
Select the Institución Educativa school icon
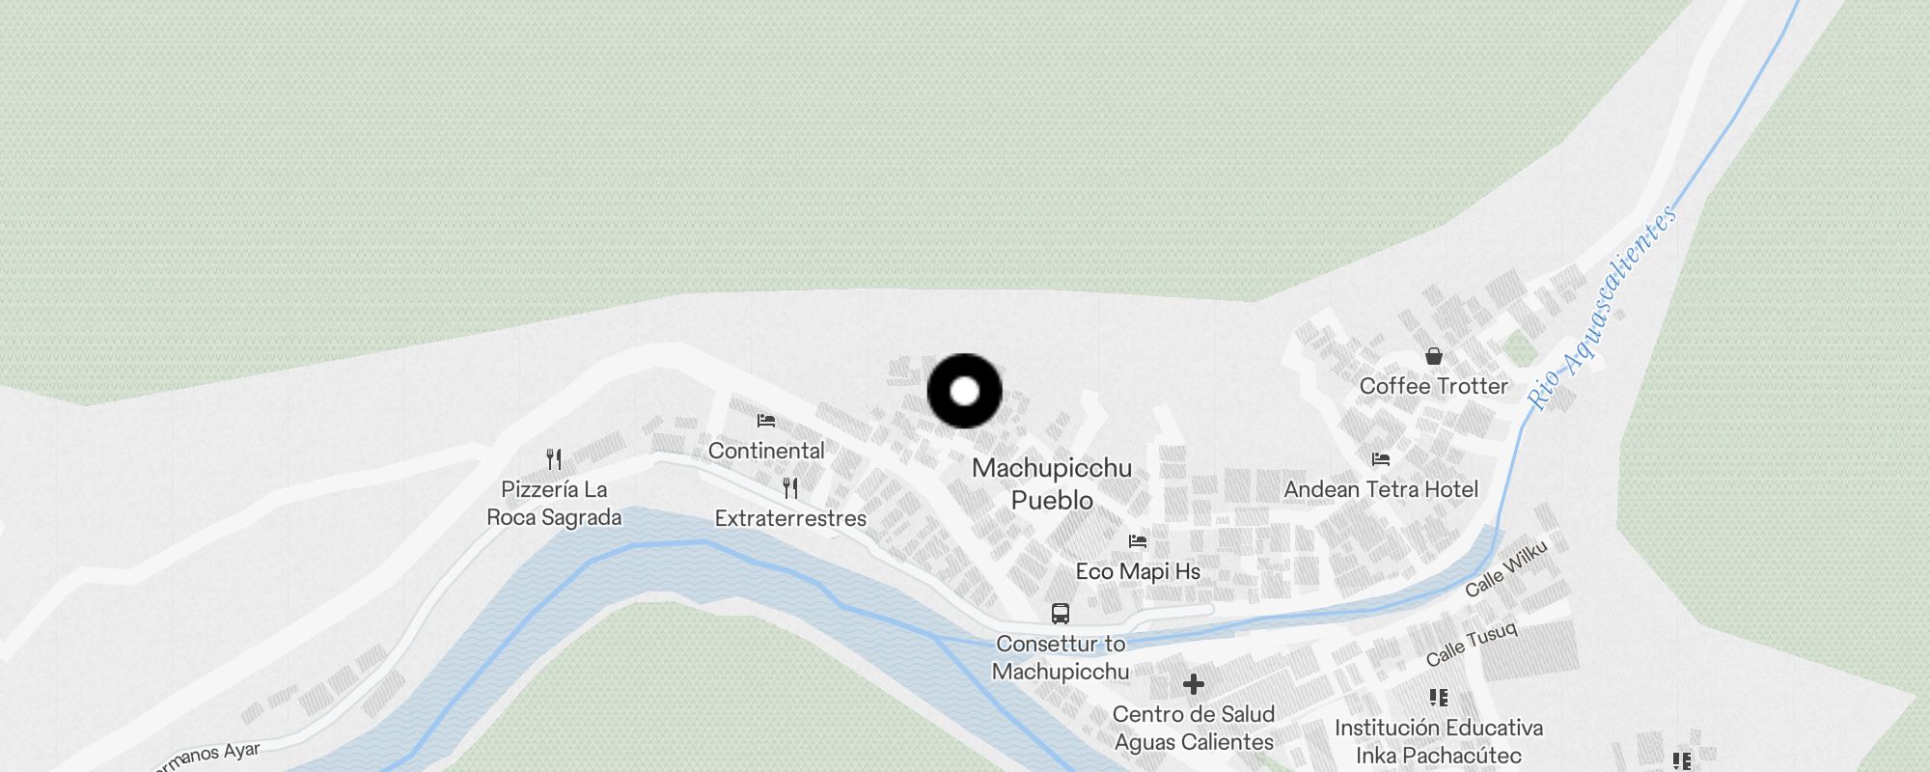(1439, 697)
